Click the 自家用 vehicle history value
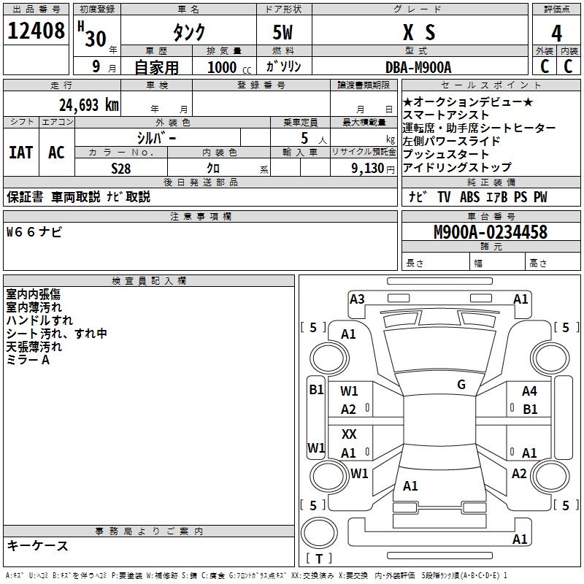Screen dimensions: 584x584 click(x=156, y=67)
